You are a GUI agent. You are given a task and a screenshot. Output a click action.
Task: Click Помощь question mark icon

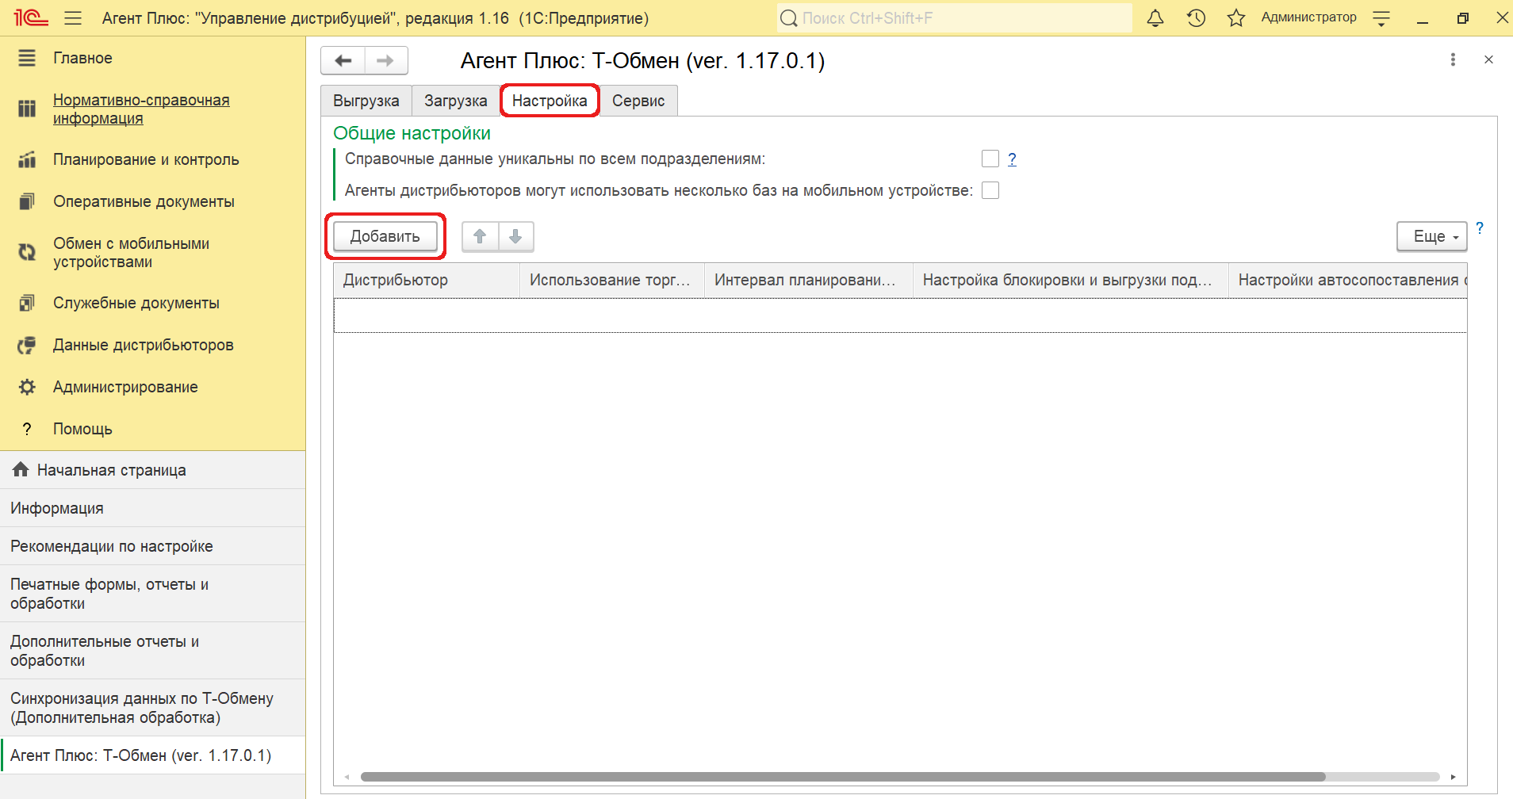pyautogui.click(x=27, y=429)
